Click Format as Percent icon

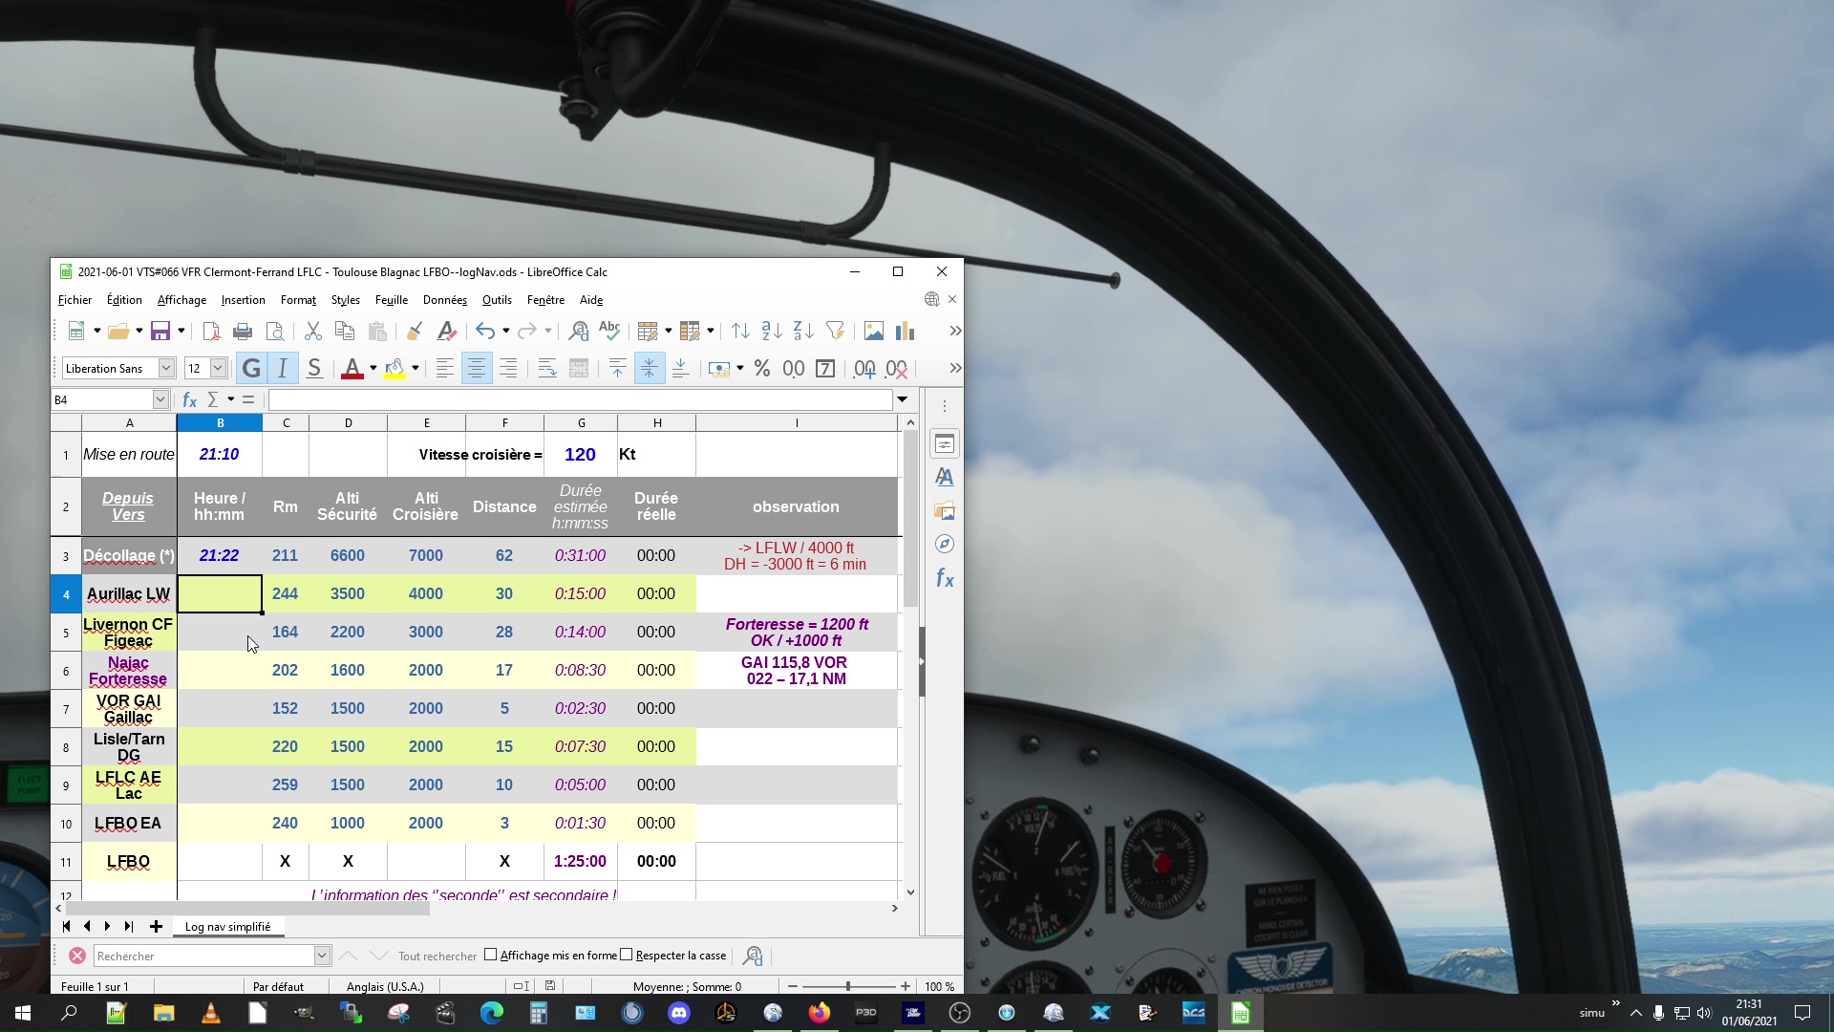click(x=761, y=369)
